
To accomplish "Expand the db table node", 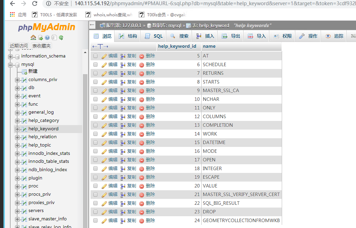I will (17, 88).
